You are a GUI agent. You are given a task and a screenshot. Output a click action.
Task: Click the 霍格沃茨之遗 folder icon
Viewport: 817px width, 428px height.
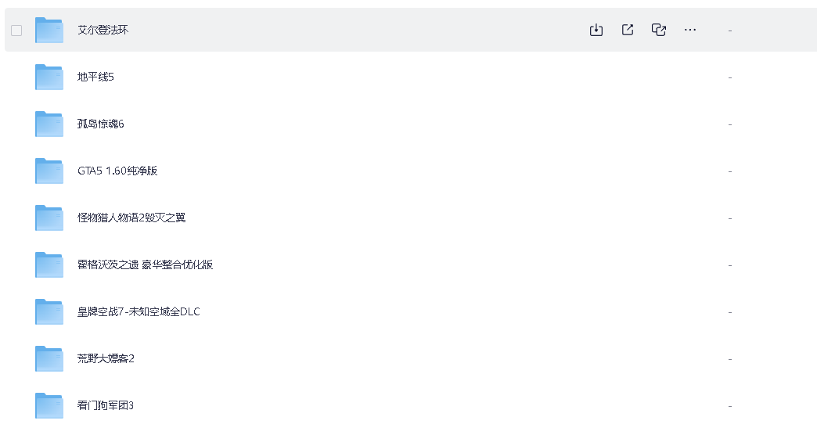coord(49,264)
